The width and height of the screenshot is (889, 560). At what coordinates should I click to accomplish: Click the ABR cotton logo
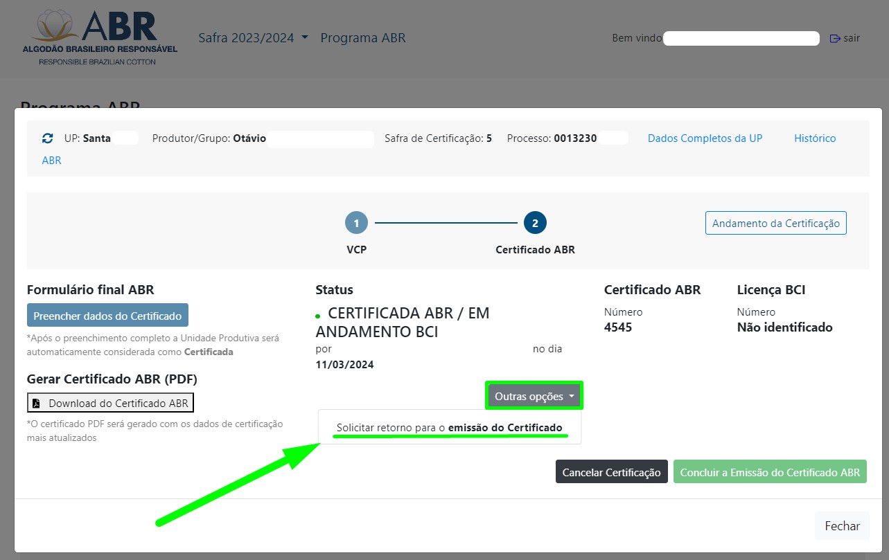pyautogui.click(x=100, y=37)
